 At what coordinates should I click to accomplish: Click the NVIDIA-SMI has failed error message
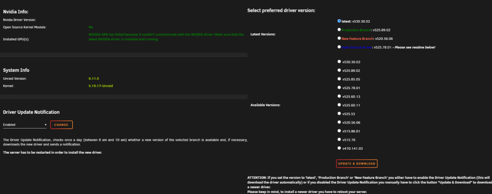pos(166,37)
